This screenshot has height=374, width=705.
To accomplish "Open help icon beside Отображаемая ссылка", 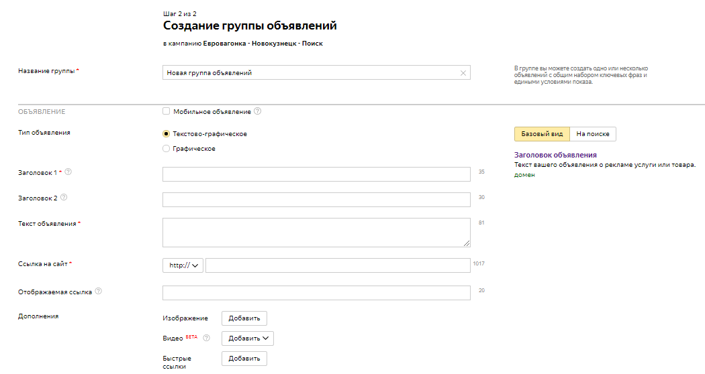I will point(99,291).
